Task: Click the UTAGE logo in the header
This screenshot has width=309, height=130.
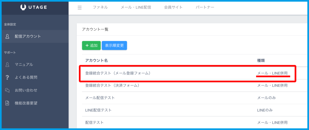Action: (34, 8)
